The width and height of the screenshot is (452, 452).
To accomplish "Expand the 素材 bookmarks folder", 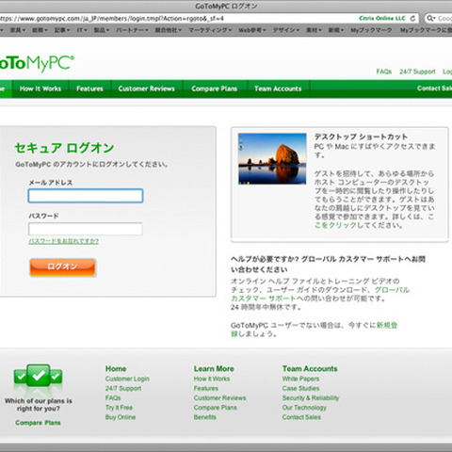I will click(x=314, y=30).
